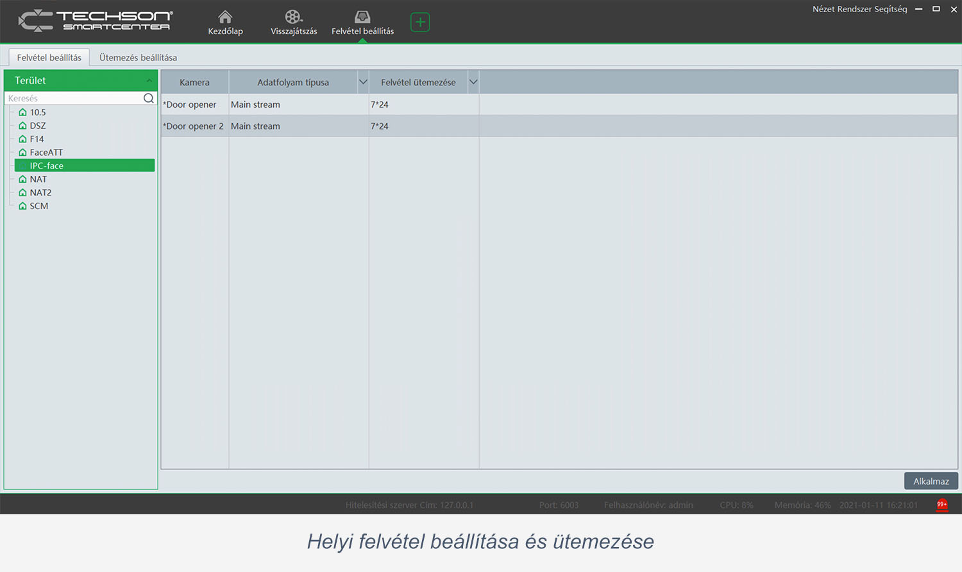Select the IPC-face area in tree
Viewport: 962px width, 572px height.
(x=47, y=165)
